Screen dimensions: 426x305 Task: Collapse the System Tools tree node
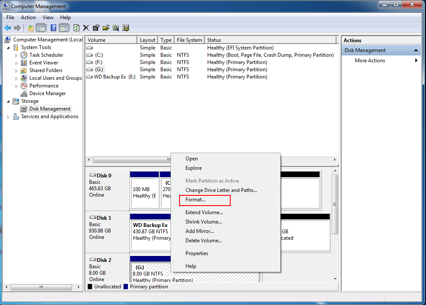pyautogui.click(x=8, y=48)
